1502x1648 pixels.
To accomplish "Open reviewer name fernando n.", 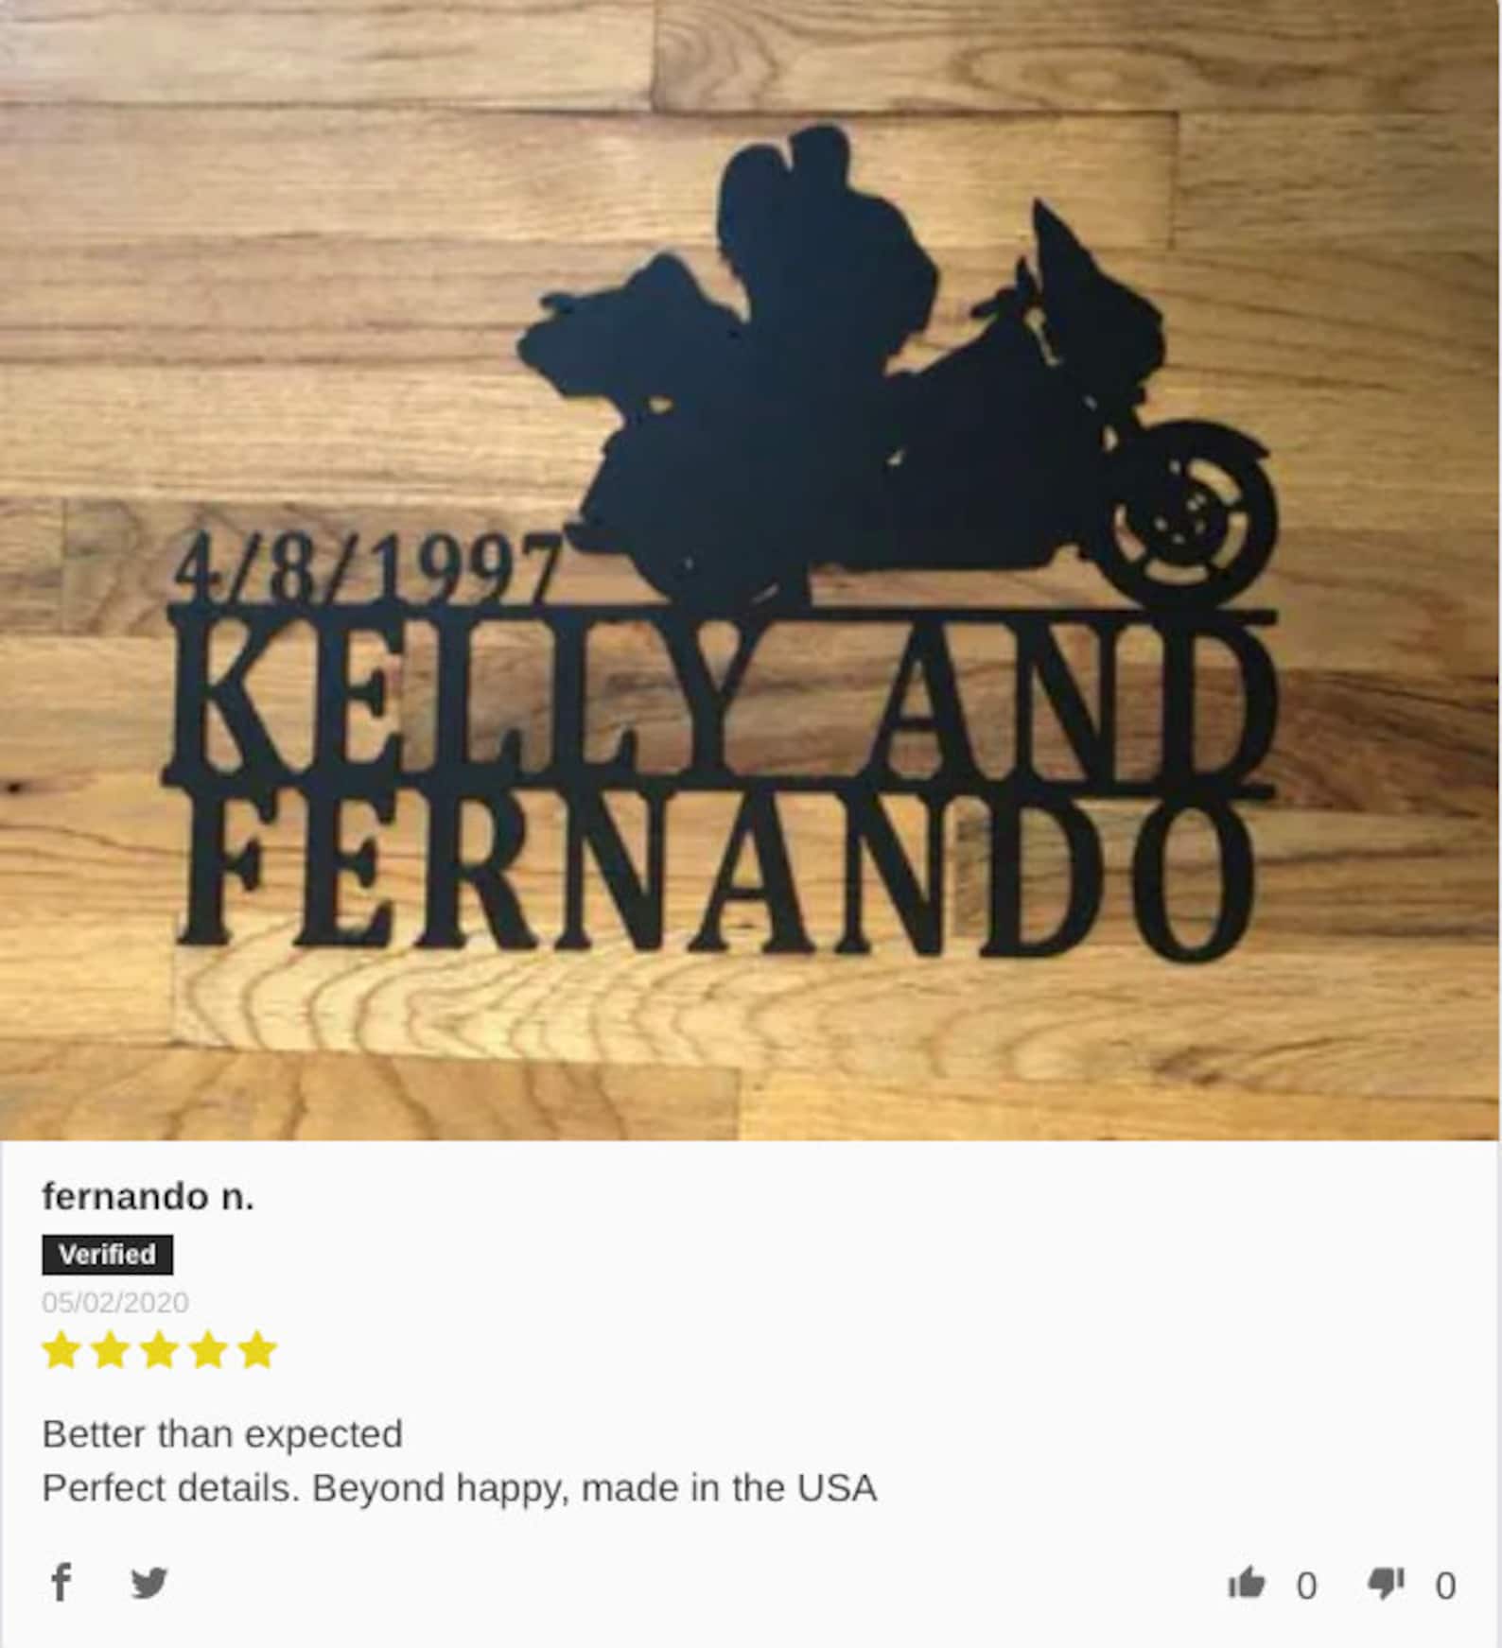I will [148, 1197].
